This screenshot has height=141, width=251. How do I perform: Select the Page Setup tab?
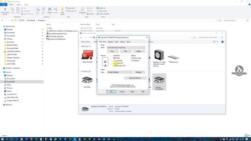102,42
